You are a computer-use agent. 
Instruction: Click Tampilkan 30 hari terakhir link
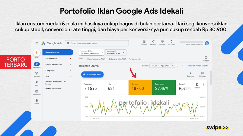197,66
